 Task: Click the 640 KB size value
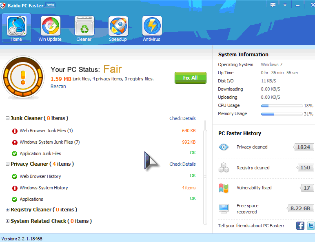189,131
